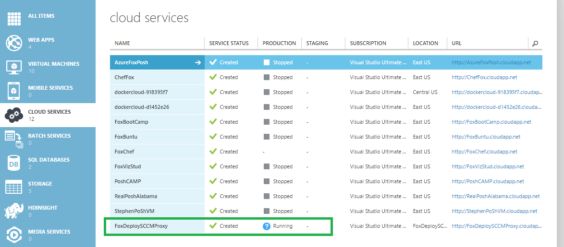564x247 pixels.
Task: Click Stopped status square for StephenPoShVM
Action: [x=267, y=211]
